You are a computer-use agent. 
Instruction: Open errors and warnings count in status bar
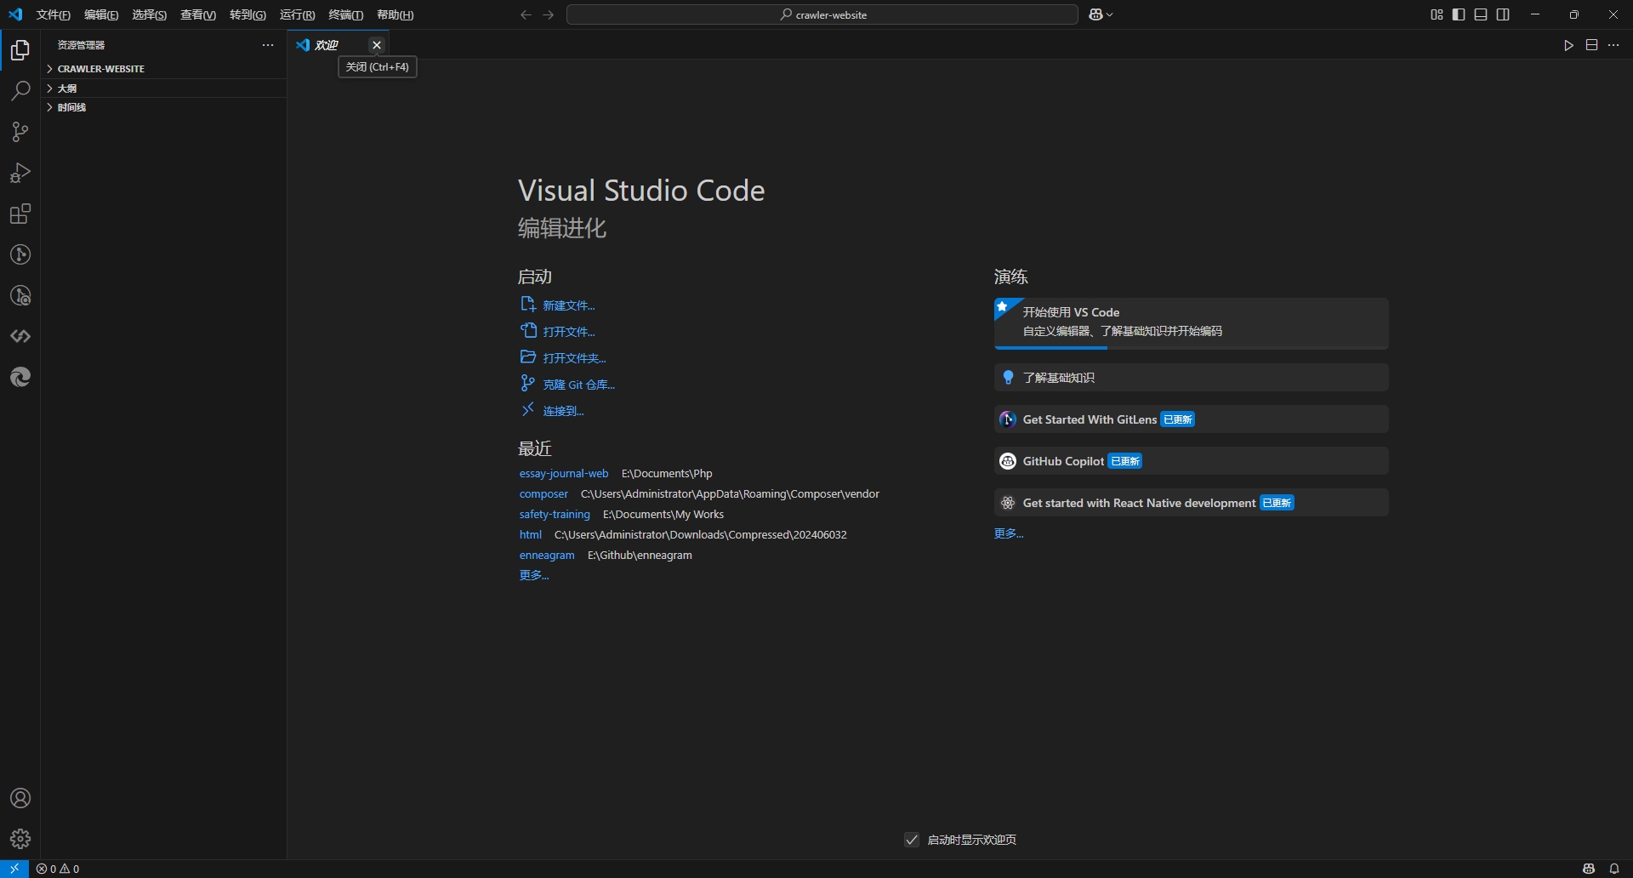point(58,869)
